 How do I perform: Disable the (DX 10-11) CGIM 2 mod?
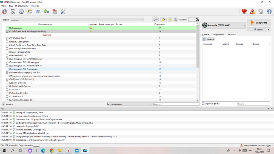pyautogui.click(x=7, y=38)
